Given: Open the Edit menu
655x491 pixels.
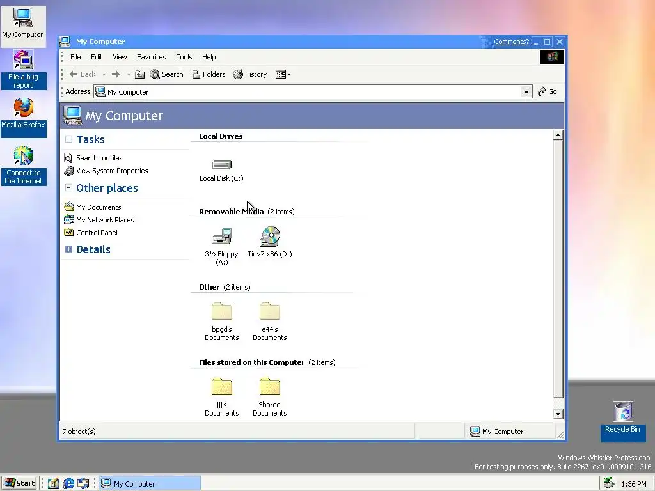Looking at the screenshot, I should coord(97,57).
